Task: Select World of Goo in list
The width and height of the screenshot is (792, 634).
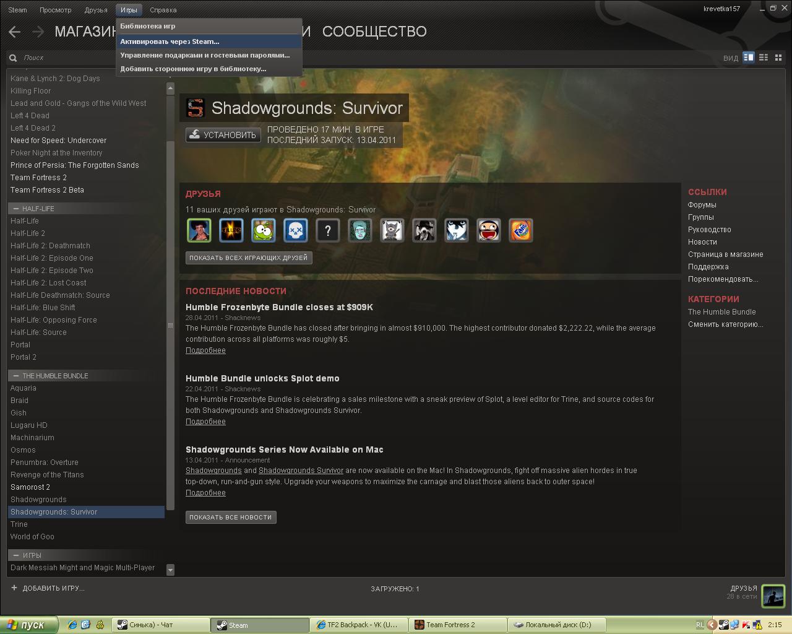Action: click(x=32, y=537)
